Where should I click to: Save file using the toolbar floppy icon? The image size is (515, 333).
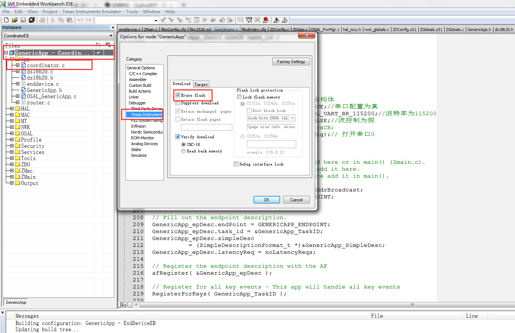click(23, 20)
